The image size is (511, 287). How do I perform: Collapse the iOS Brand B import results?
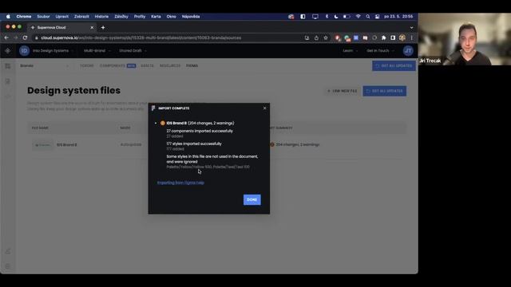(156, 123)
